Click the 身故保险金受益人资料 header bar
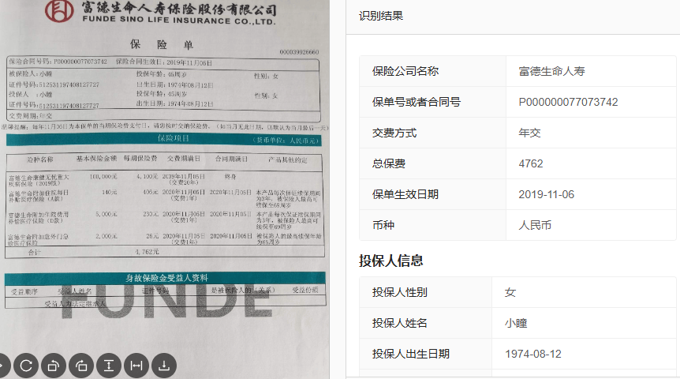 tap(165, 278)
